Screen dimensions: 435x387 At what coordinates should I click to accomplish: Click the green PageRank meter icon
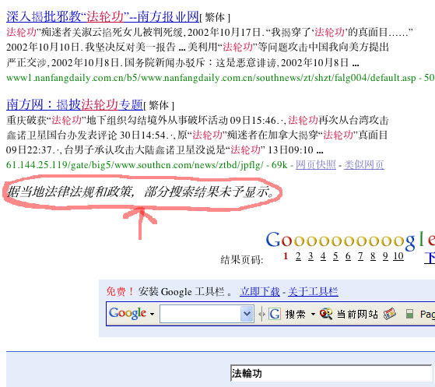pyautogui.click(x=409, y=315)
